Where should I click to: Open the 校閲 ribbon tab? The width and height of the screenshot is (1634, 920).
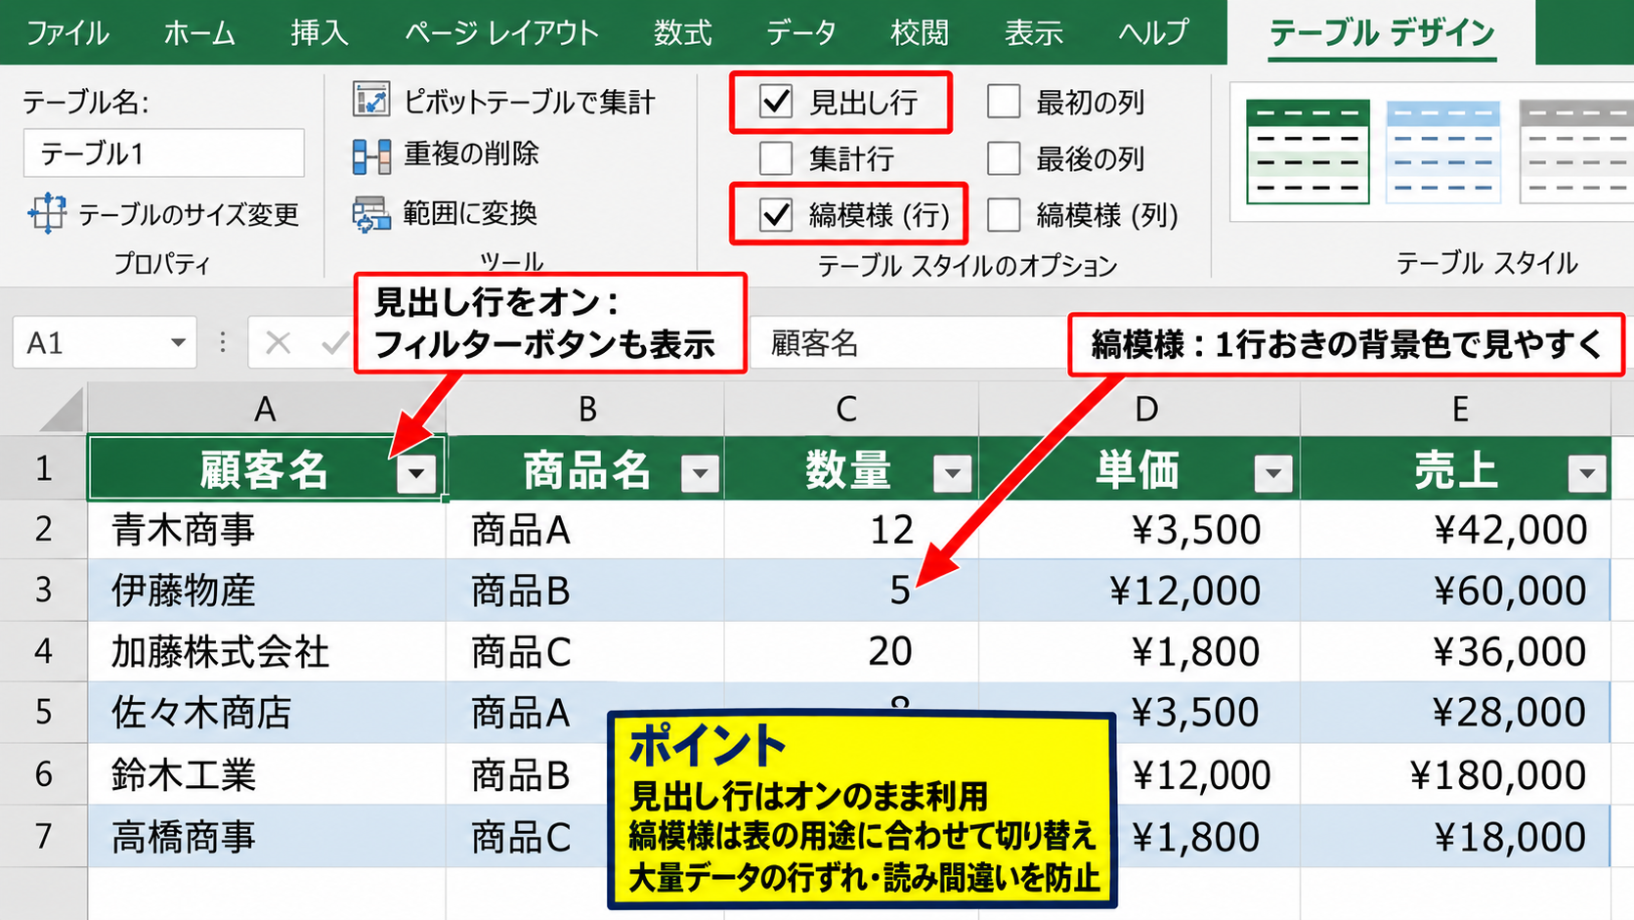click(x=920, y=33)
